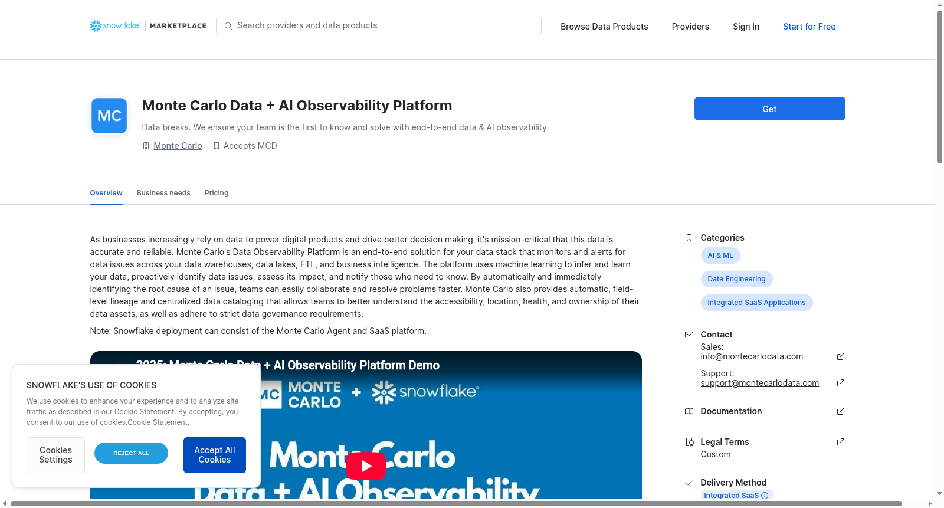Select the Data Engineering category tag

click(x=736, y=279)
